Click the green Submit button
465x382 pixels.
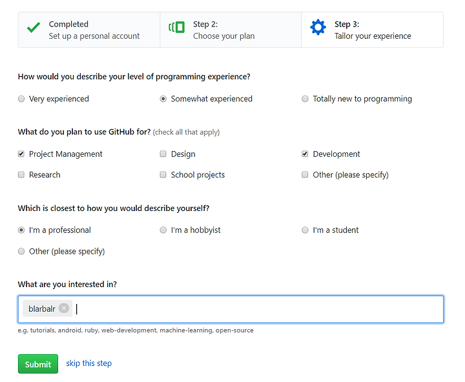(38, 364)
